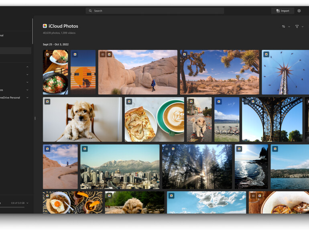
Task: Click iCloud badge on fried egg bowl photo
Action: point(47,196)
